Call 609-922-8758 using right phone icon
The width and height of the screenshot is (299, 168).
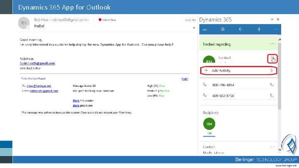pyautogui.click(x=272, y=96)
